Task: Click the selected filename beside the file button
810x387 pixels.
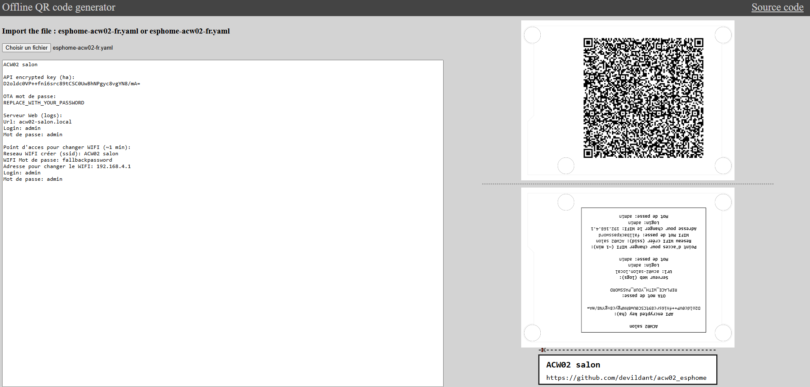Action: coord(83,48)
